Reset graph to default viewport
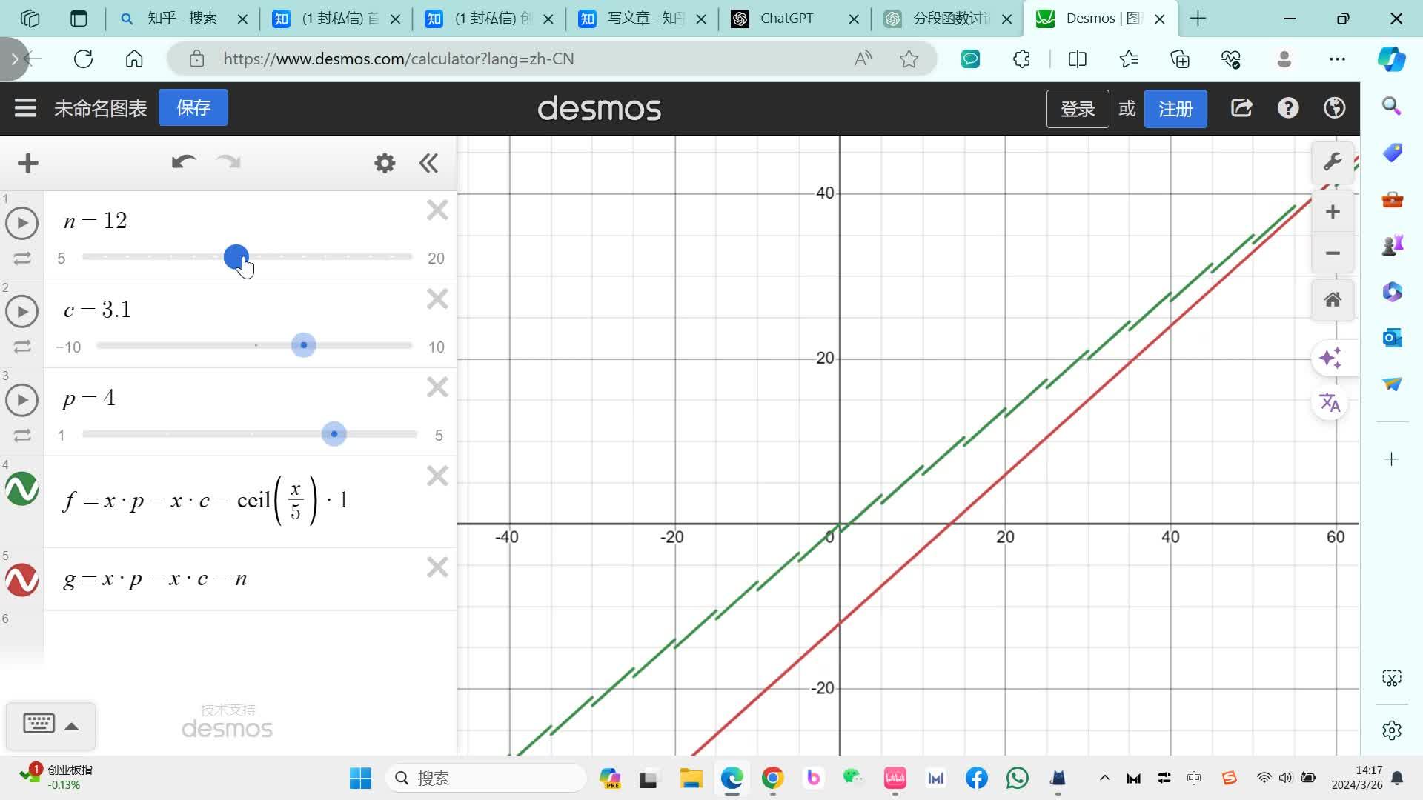This screenshot has width=1423, height=800. (x=1333, y=300)
